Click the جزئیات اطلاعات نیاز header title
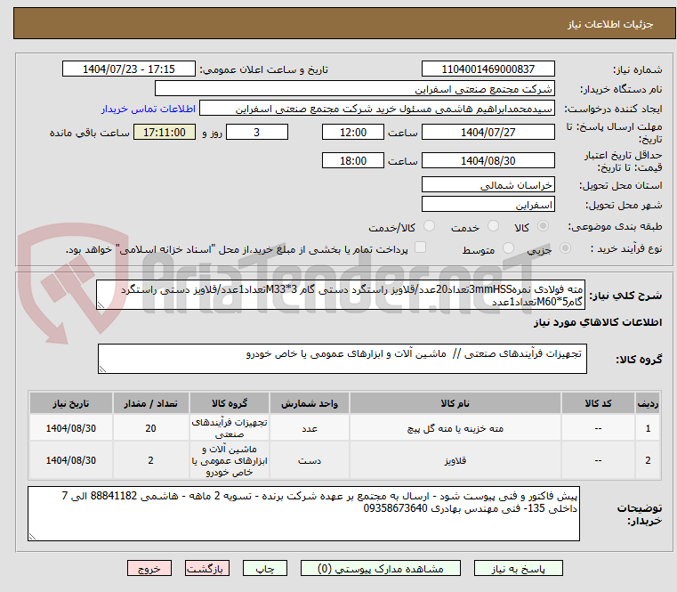677x592 pixels. (610, 24)
